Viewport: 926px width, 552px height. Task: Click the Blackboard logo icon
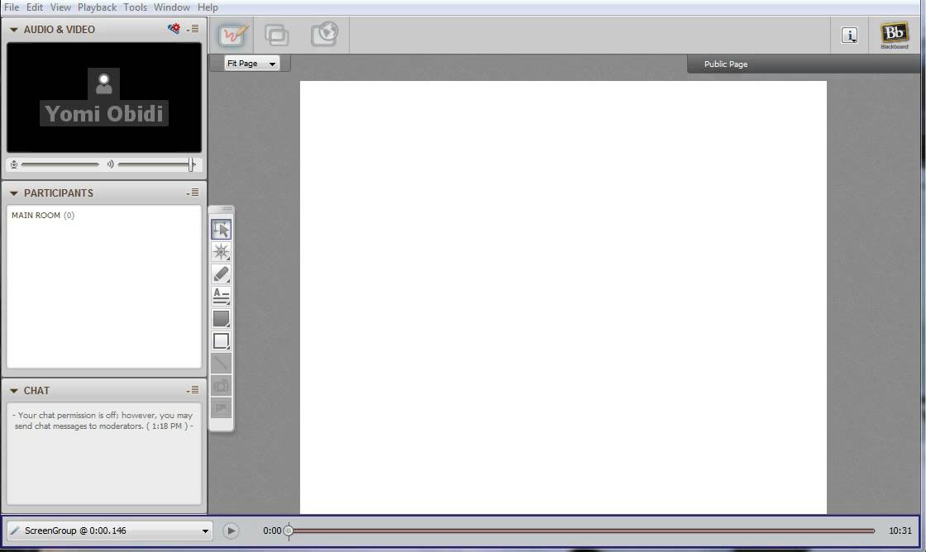(894, 36)
